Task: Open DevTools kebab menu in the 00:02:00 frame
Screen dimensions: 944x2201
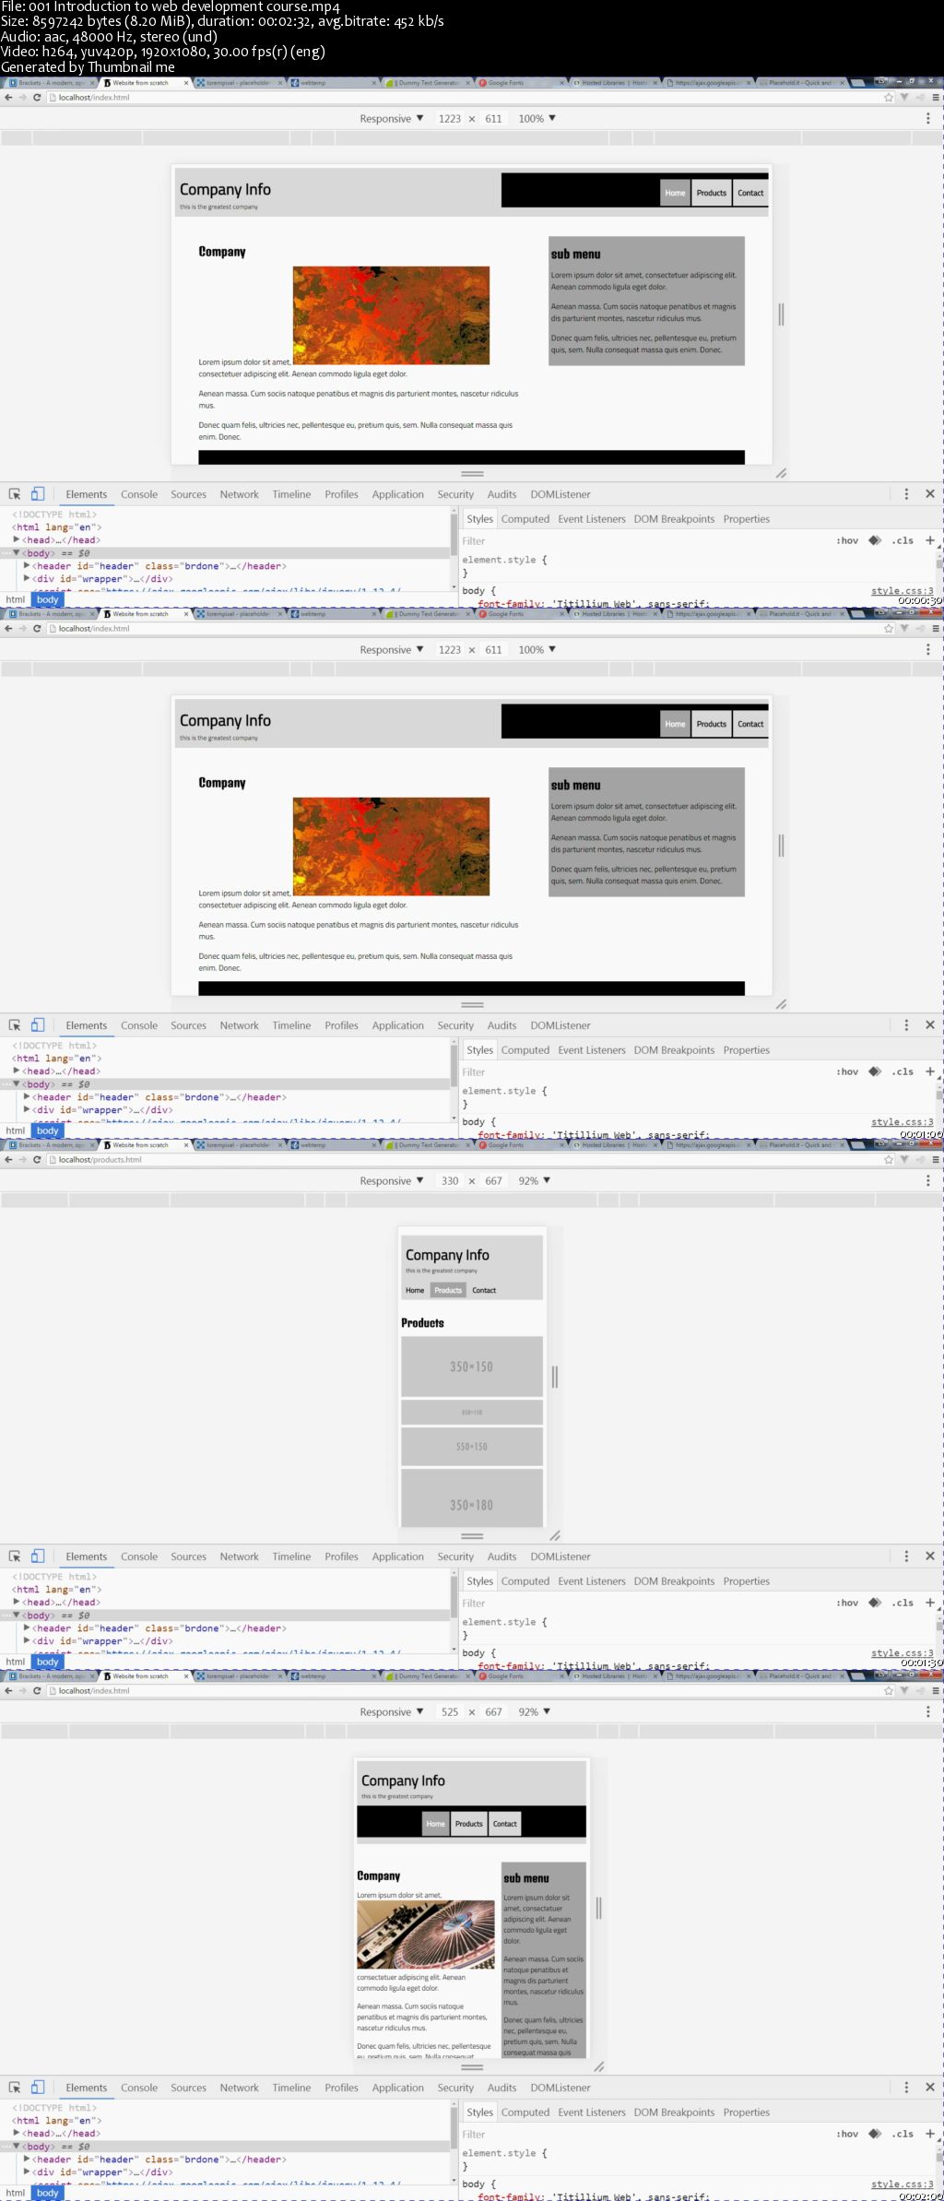Action: [x=906, y=2088]
